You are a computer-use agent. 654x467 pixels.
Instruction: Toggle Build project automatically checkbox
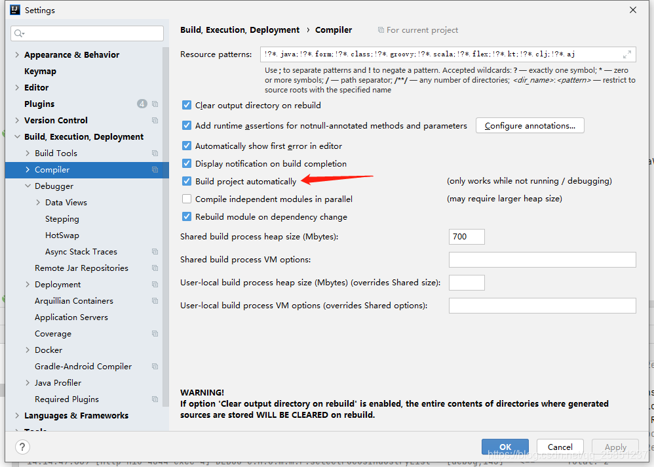(187, 181)
